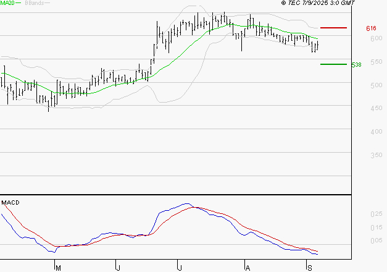Click the 450 price axis label
Screen dimensions: 387x272
click(x=377, y=108)
